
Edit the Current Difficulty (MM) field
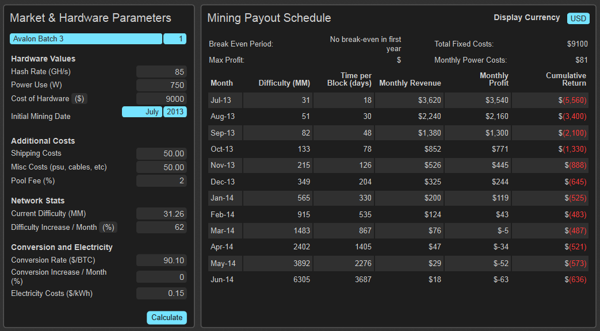pos(162,214)
